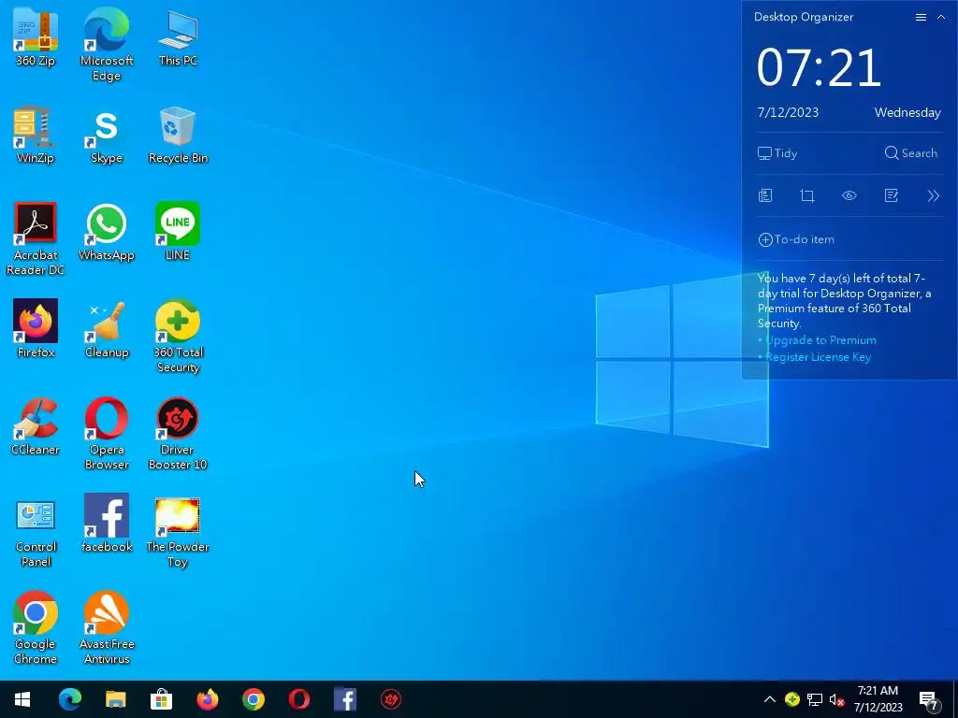Viewport: 958px width, 718px height.
Task: Show hidden system tray icons
Action: click(770, 699)
